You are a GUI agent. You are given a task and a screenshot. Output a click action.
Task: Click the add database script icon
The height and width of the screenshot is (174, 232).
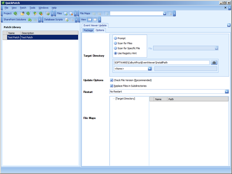[67, 20]
